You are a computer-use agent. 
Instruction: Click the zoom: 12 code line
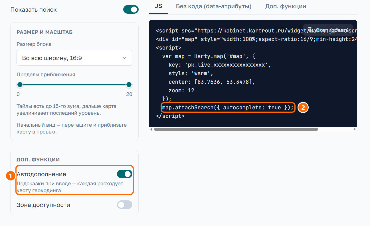click(181, 91)
